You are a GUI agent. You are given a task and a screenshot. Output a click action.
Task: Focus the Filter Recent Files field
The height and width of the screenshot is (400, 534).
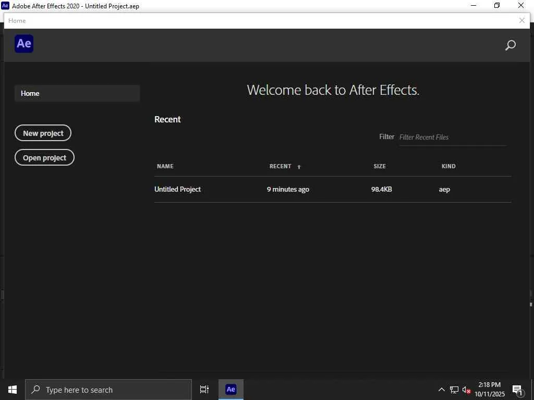pos(453,137)
